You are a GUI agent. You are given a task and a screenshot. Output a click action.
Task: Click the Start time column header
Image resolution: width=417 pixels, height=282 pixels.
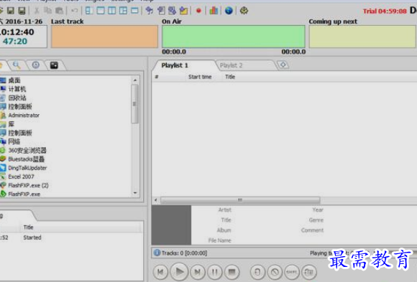pos(200,77)
